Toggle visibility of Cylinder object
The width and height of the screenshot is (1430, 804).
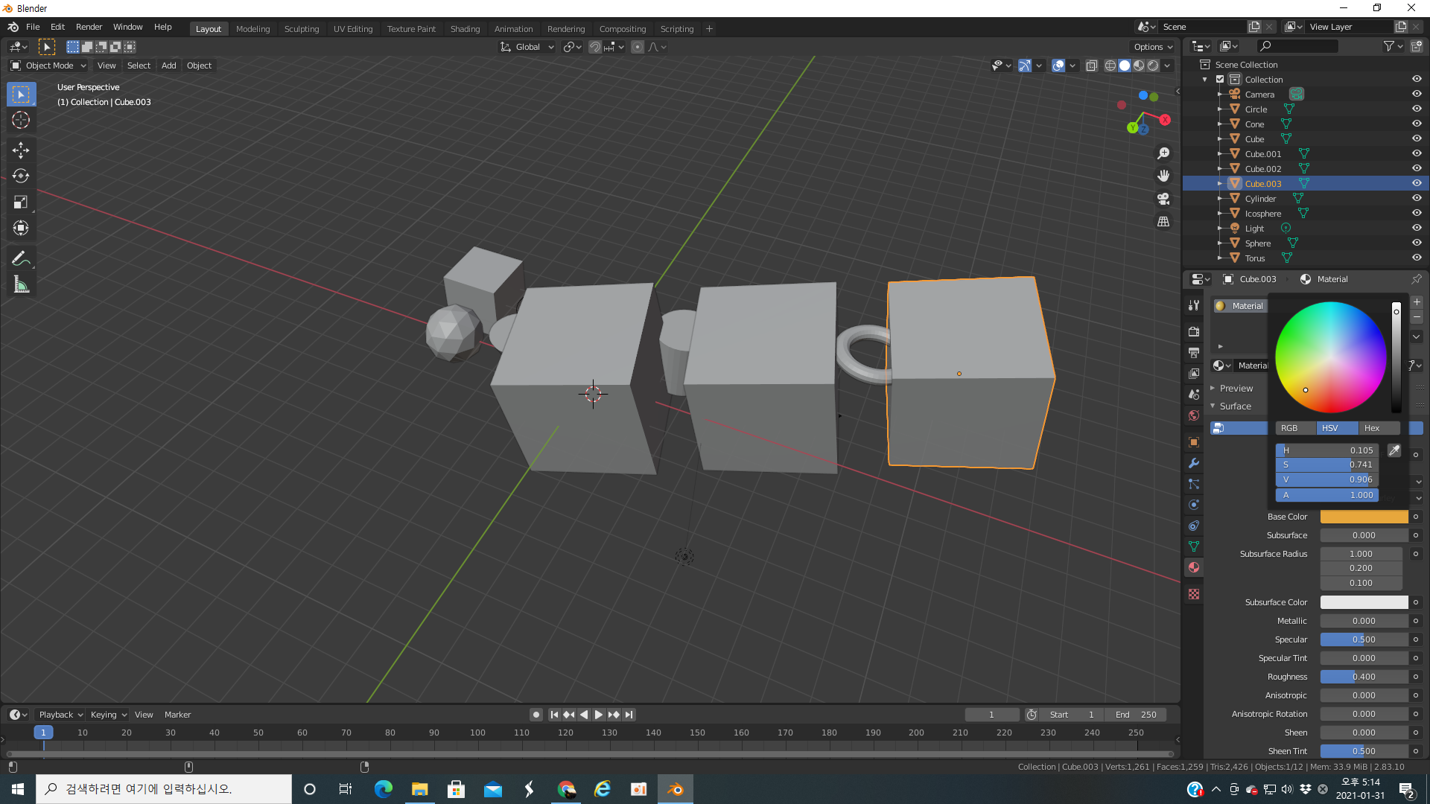1417,199
